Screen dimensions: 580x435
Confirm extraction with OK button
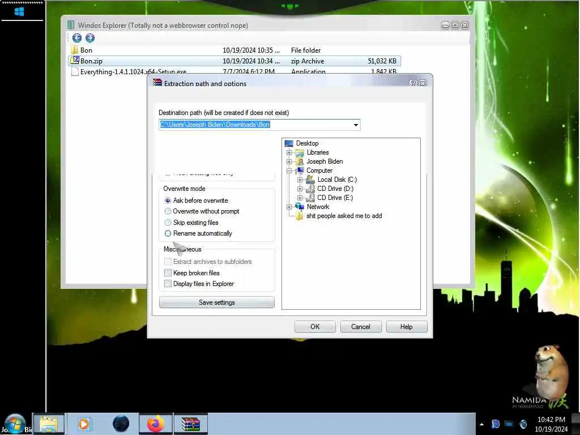tap(315, 327)
